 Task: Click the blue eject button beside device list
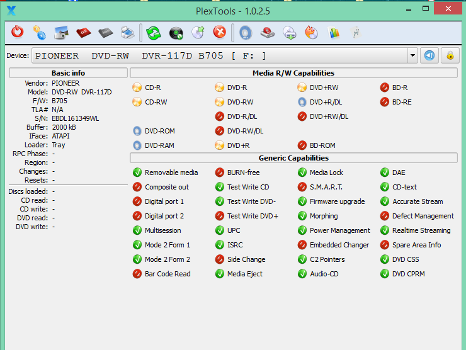429,55
